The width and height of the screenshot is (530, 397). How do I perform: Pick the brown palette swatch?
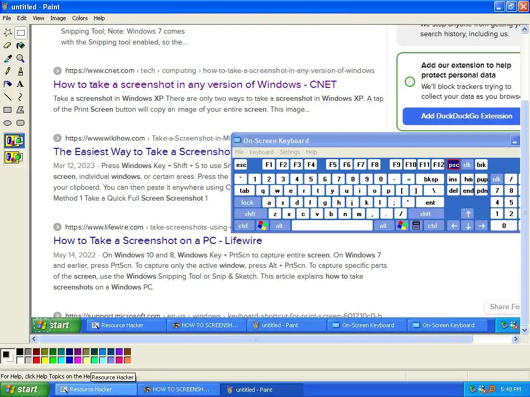click(x=127, y=352)
